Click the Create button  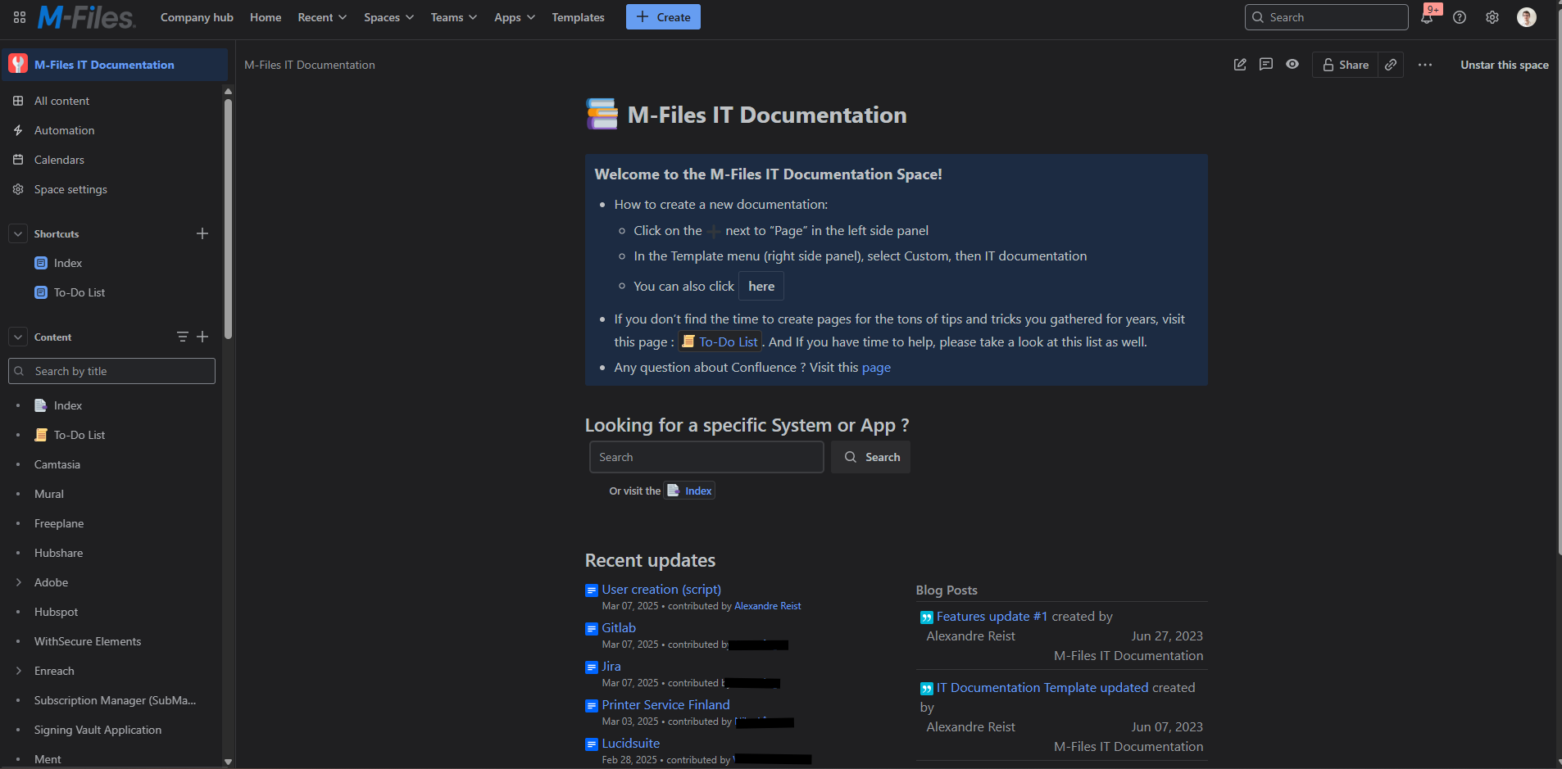pos(663,17)
